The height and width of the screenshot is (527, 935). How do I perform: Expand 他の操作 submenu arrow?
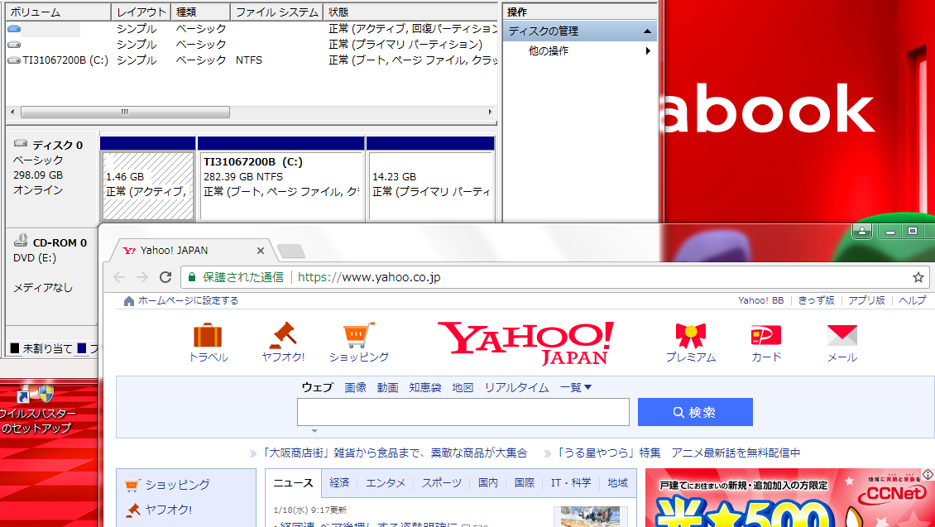[648, 50]
